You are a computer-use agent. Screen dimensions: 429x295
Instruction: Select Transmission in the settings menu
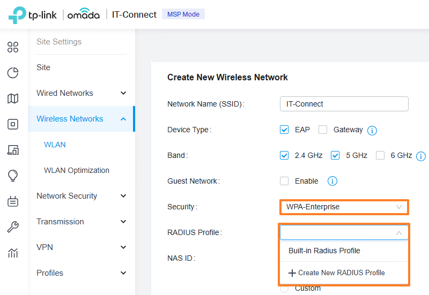tap(60, 222)
